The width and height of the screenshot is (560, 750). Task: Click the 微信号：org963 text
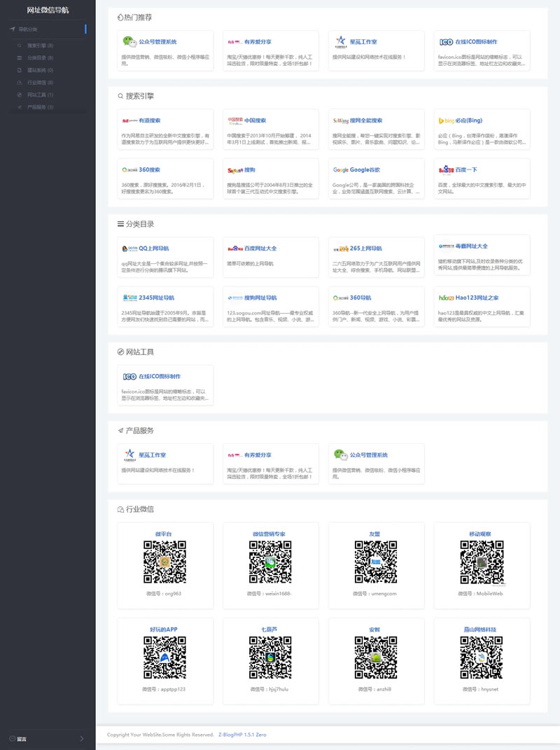point(164,594)
